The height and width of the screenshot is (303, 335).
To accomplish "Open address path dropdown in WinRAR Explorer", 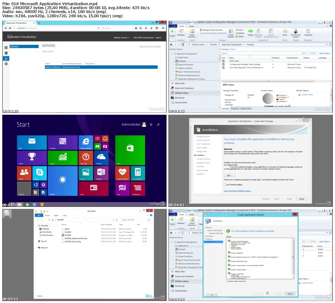I will [x=114, y=220].
